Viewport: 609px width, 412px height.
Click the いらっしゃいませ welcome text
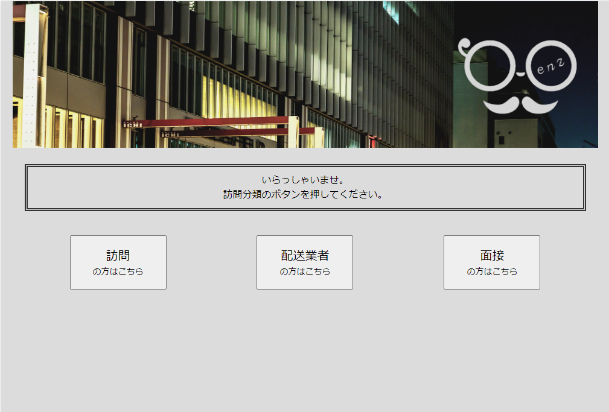click(303, 180)
